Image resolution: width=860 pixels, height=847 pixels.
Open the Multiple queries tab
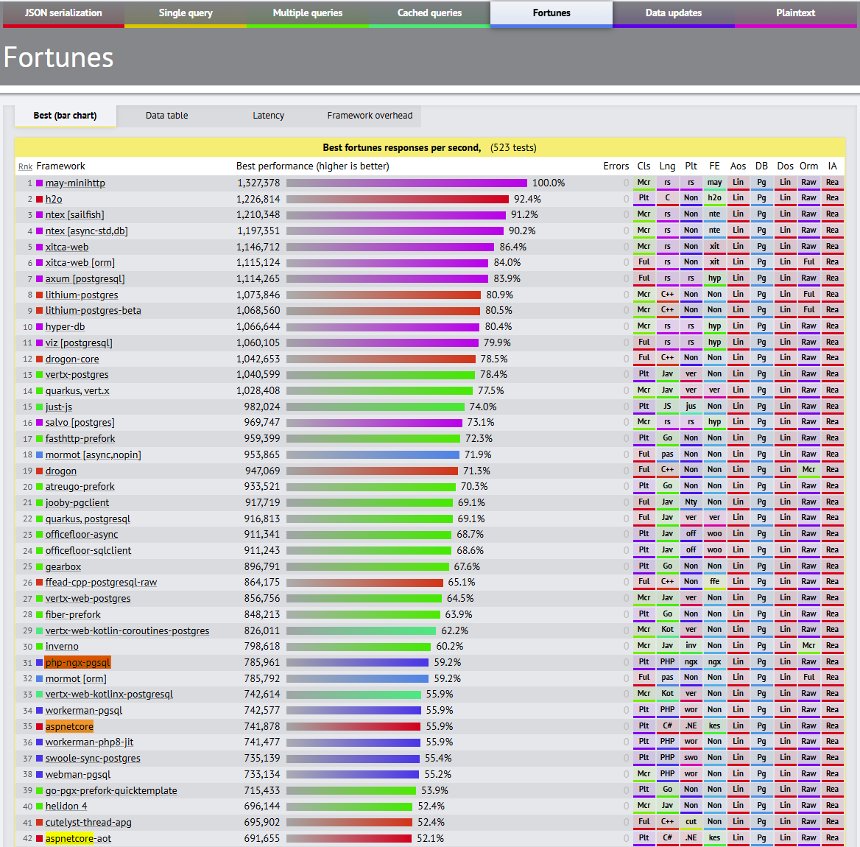click(308, 14)
